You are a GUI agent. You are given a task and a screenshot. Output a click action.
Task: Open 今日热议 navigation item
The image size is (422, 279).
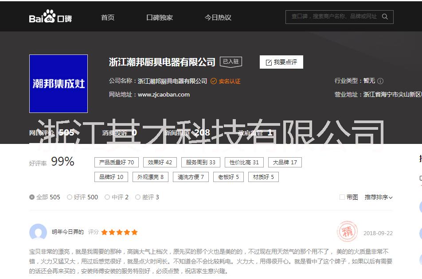click(x=218, y=17)
